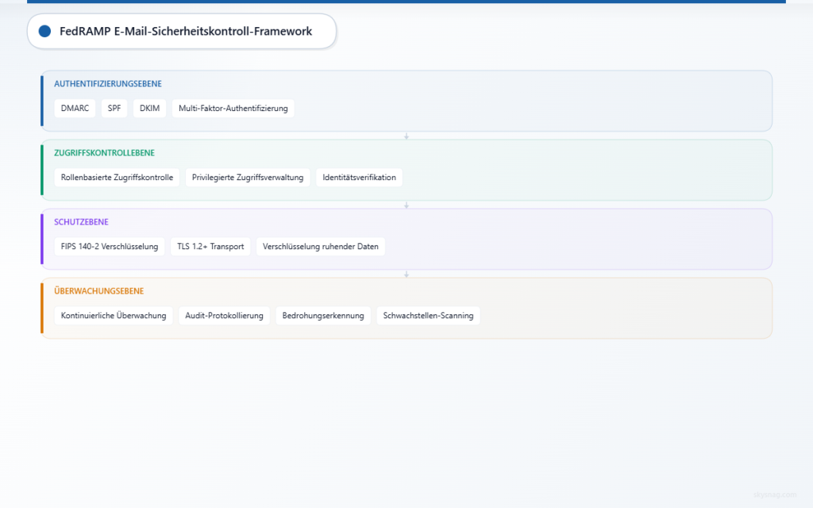This screenshot has width=813, height=508.
Task: Click the blue circle icon beside the framework title
Action: (x=45, y=31)
